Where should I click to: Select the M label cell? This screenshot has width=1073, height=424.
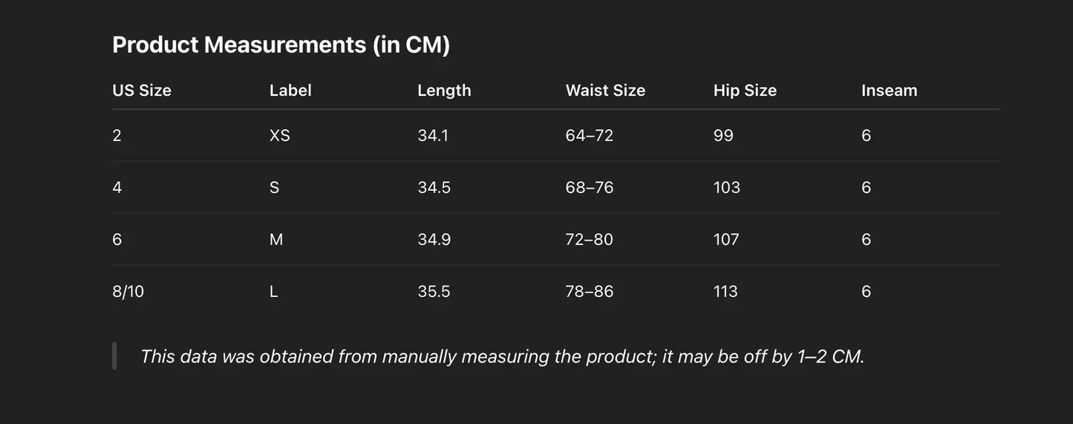276,239
